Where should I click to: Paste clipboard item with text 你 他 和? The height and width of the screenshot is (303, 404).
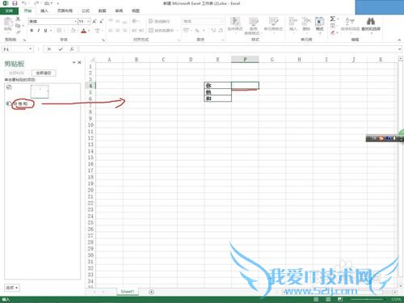[x=21, y=103]
